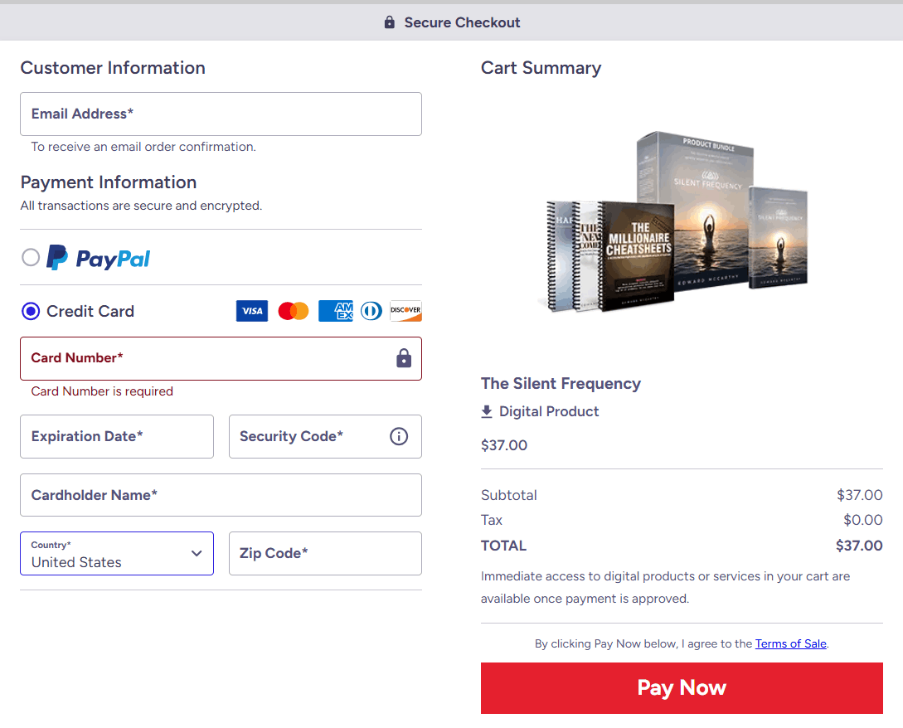Click the Discover card icon

pyautogui.click(x=405, y=311)
